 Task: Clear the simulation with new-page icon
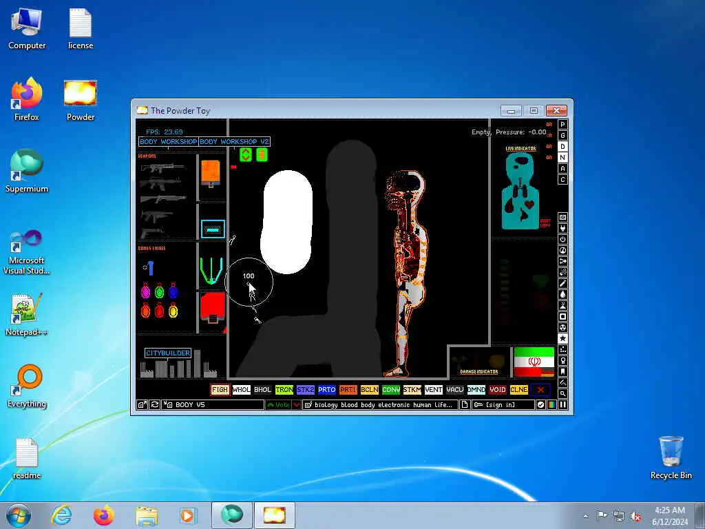465,405
